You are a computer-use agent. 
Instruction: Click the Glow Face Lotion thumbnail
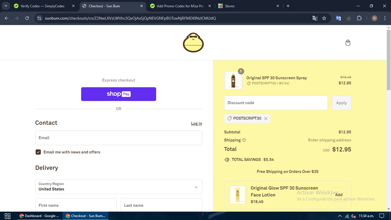click(237, 195)
